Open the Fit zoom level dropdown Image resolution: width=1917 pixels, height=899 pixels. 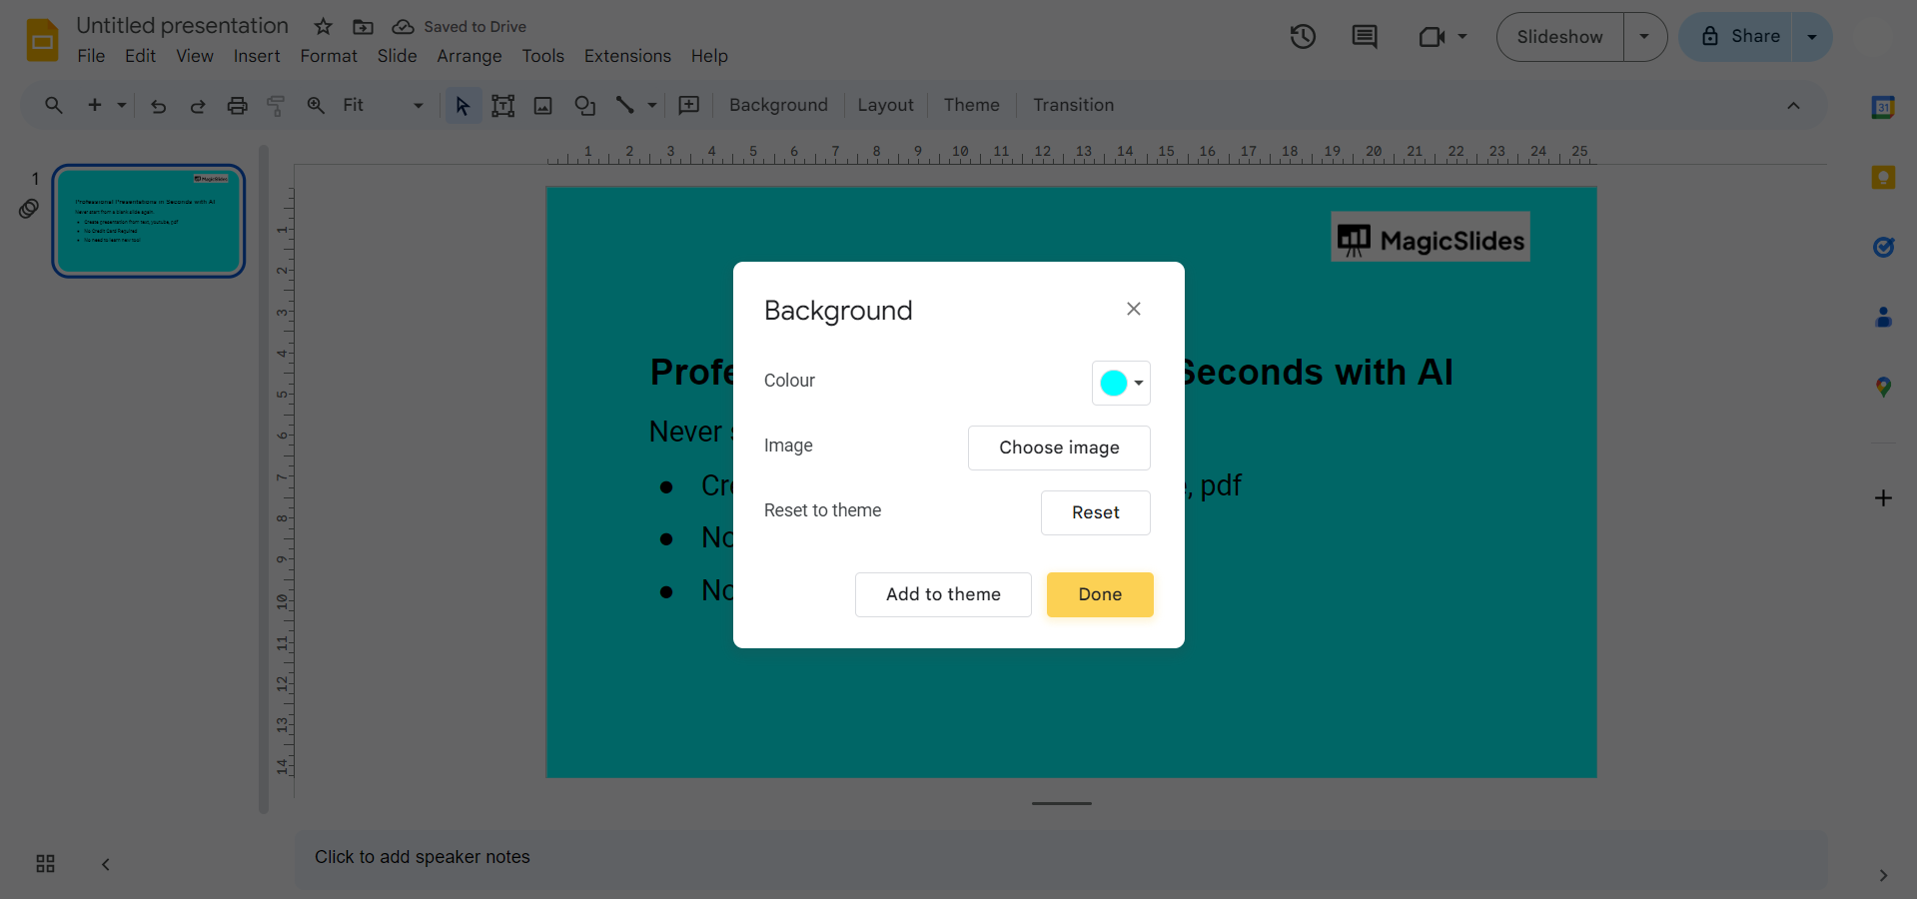[383, 106]
